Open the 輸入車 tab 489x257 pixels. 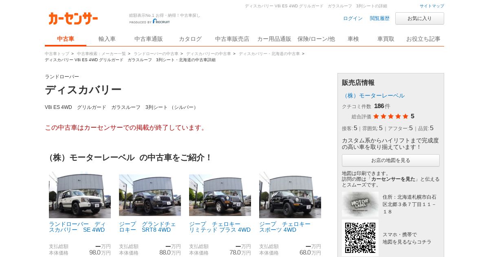[x=107, y=39]
